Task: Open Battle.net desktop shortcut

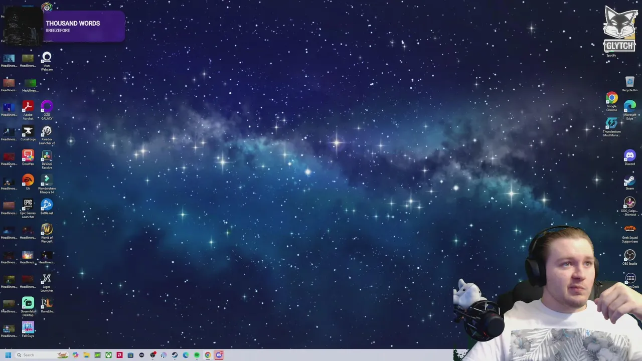Action: [47, 207]
